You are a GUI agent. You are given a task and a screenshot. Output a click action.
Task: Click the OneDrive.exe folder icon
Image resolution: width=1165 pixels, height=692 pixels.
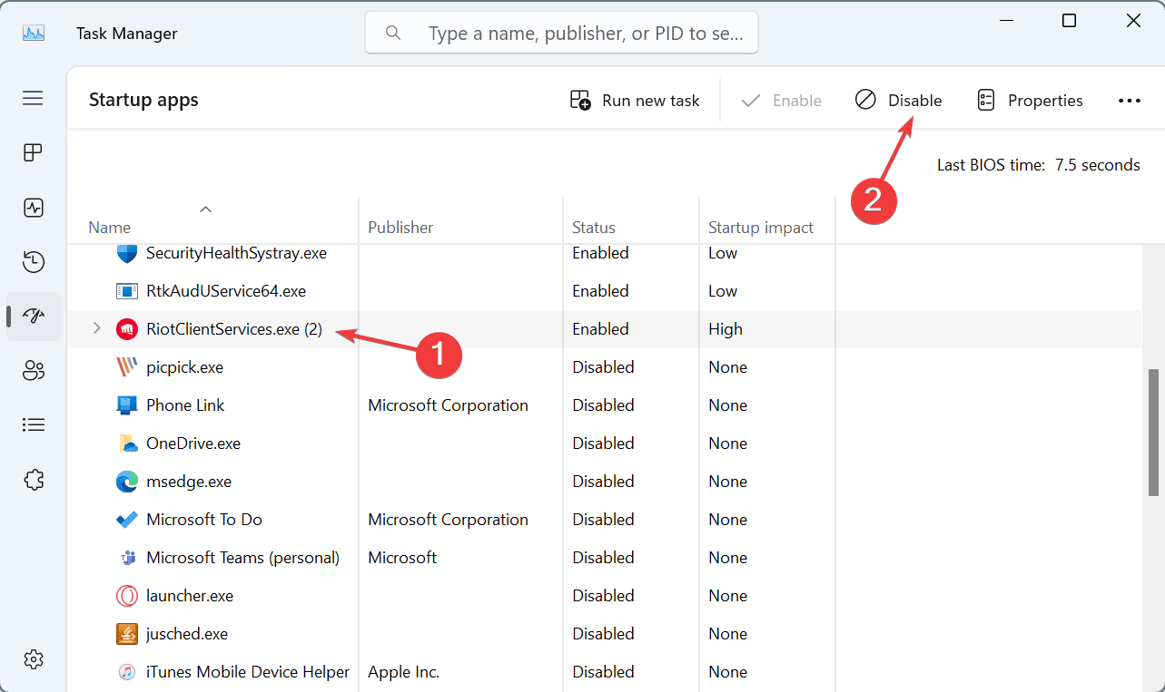coord(127,443)
